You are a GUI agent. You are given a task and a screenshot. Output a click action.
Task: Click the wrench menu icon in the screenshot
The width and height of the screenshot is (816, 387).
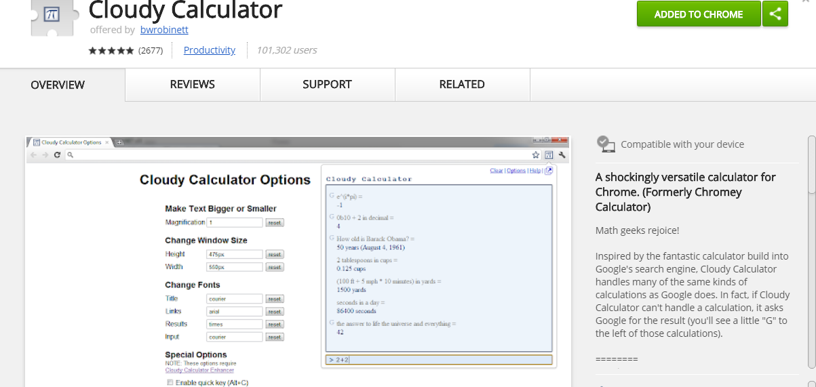click(x=562, y=155)
